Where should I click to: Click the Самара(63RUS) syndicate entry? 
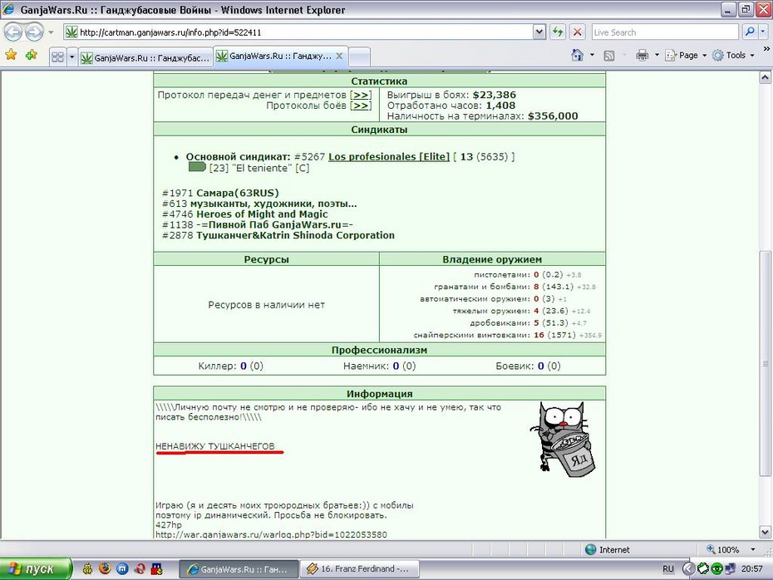tap(238, 193)
